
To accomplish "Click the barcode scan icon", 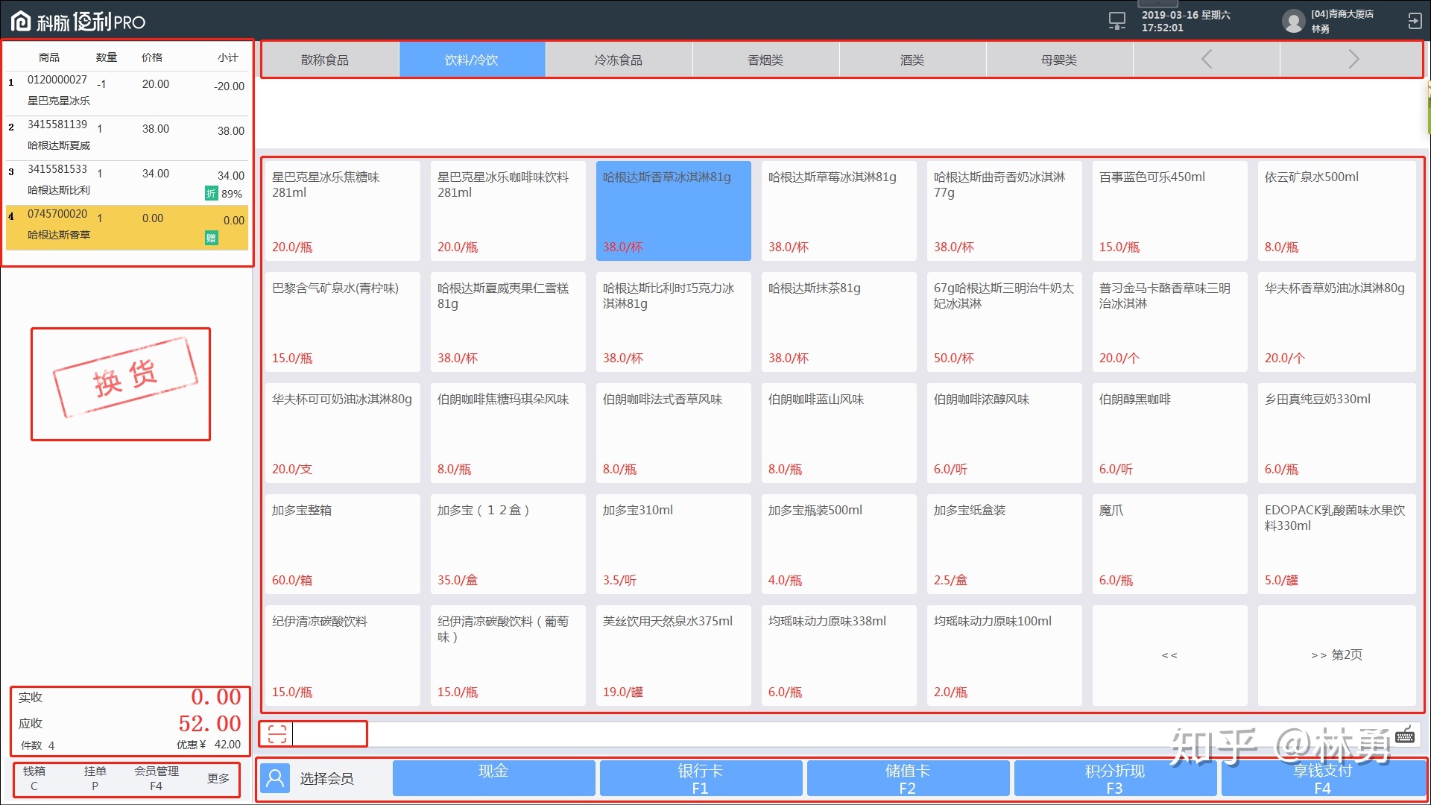I will [277, 734].
